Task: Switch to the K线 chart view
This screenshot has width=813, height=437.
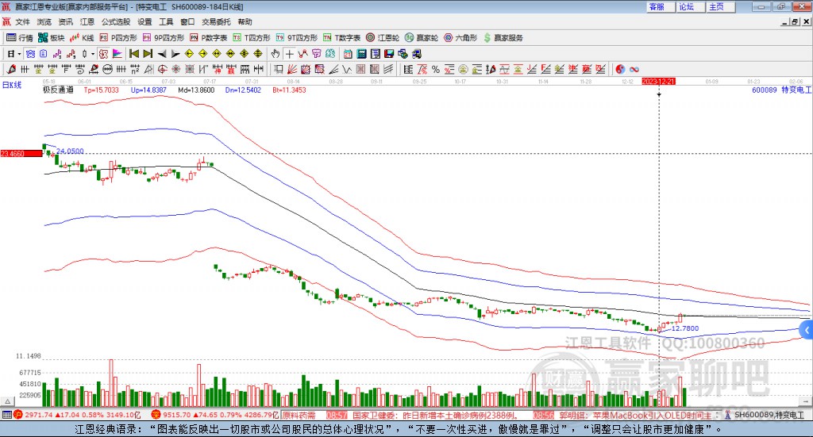Action: tap(83, 37)
